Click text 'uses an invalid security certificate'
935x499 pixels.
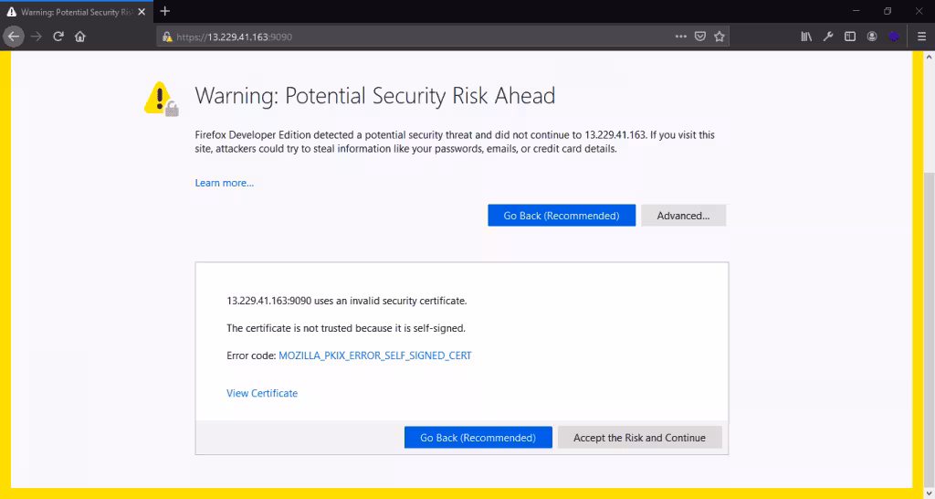point(390,301)
